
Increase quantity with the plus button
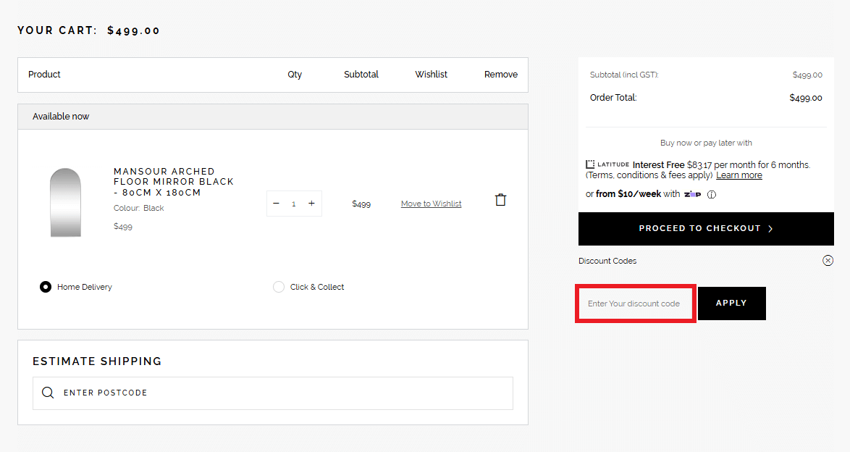coord(312,204)
